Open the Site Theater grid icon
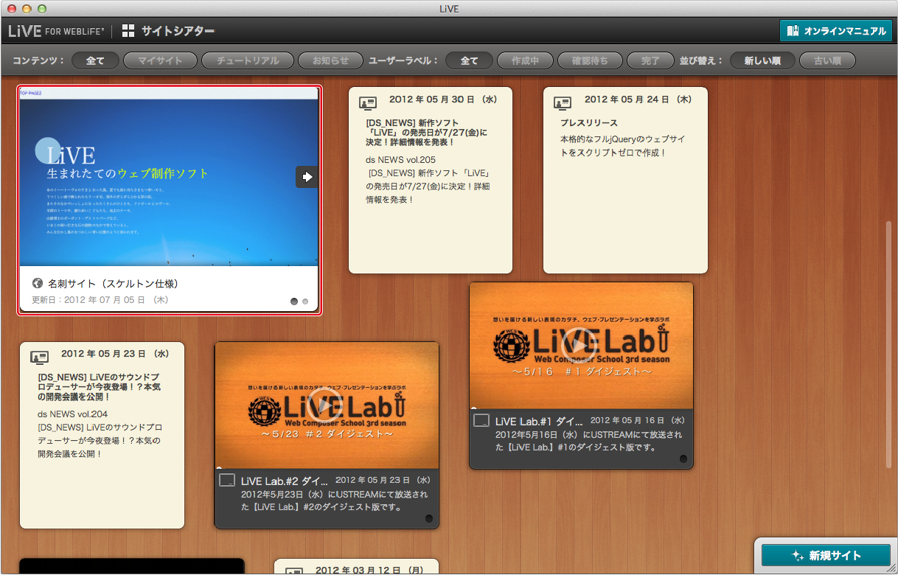 pos(128,31)
